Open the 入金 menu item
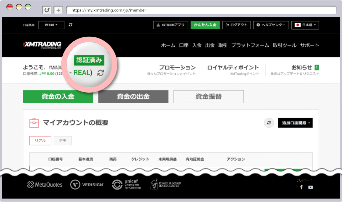 (197, 45)
